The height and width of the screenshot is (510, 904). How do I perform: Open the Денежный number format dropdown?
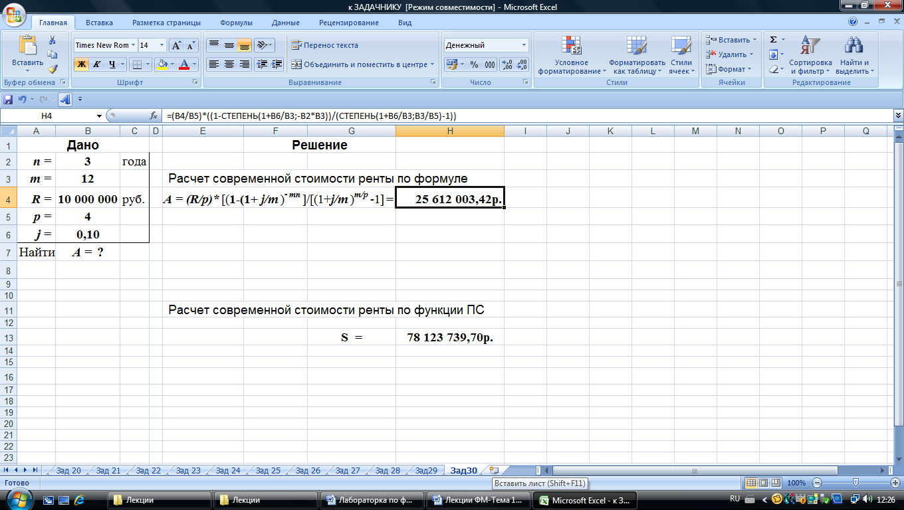coord(524,45)
